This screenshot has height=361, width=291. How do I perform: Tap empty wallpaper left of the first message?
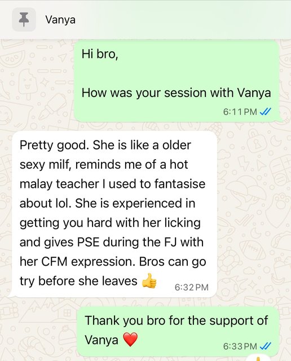pyautogui.click(x=37, y=81)
